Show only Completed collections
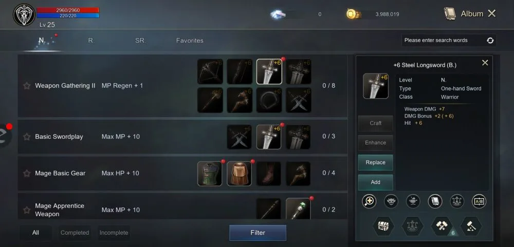 [75, 233]
